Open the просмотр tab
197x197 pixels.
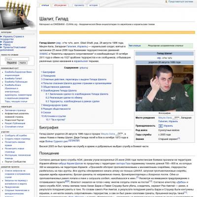coord(79,5)
